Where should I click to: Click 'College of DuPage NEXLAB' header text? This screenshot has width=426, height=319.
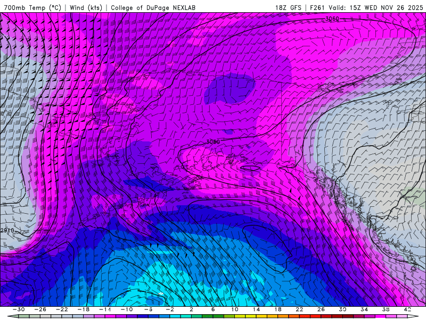coord(153,7)
